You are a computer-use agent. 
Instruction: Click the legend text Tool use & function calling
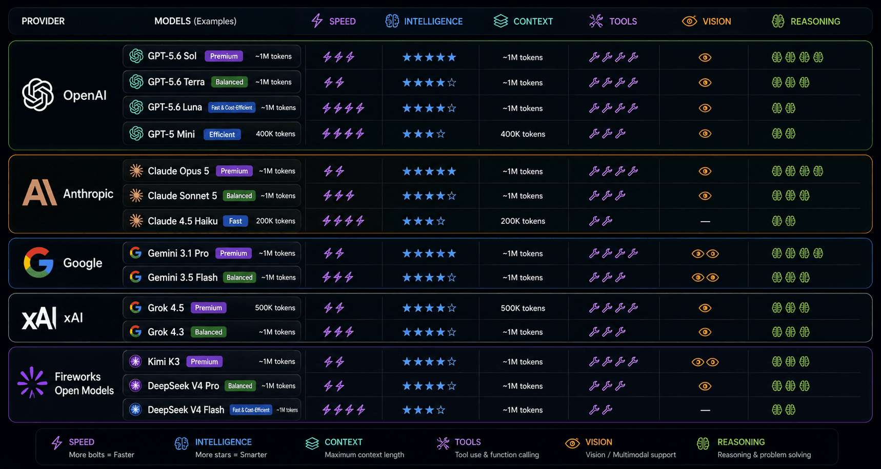(497, 455)
